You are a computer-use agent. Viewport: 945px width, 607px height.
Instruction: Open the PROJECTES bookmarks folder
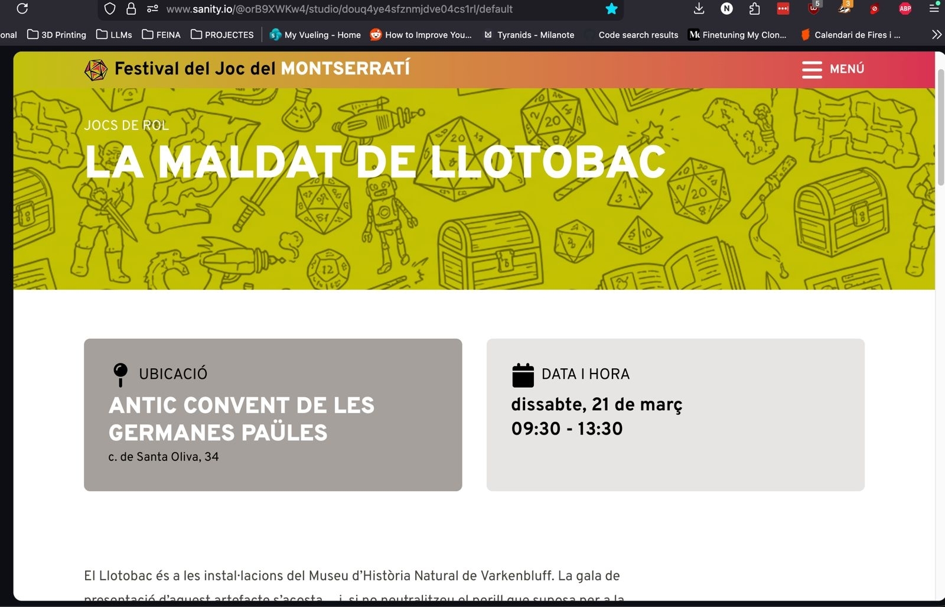(222, 35)
